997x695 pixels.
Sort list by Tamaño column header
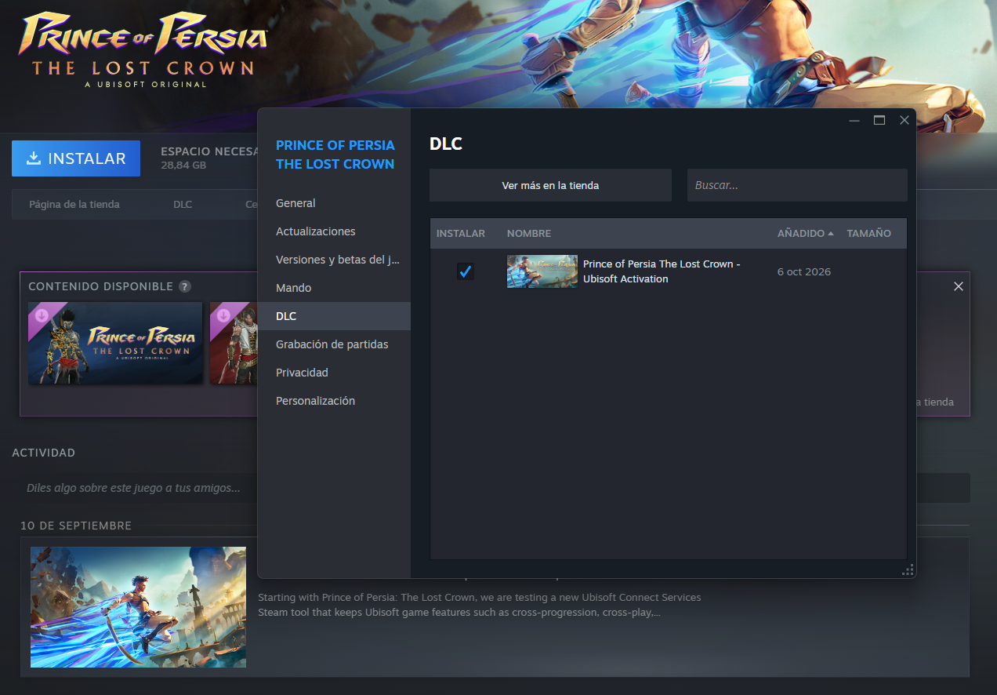(x=868, y=234)
